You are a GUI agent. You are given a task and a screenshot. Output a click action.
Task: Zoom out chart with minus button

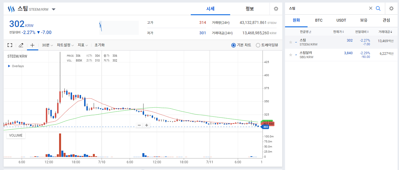139,125
